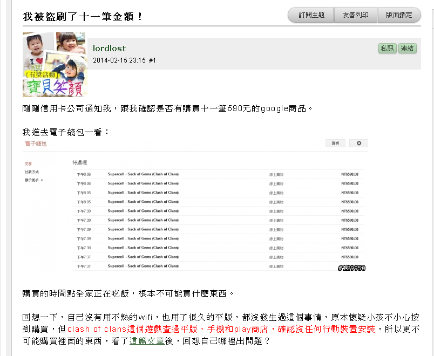
Task: Click the settings gear icon in wallet
Action: 358,143
